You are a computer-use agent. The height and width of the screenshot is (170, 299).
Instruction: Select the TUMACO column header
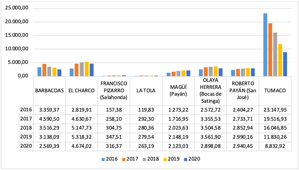[x=275, y=91]
